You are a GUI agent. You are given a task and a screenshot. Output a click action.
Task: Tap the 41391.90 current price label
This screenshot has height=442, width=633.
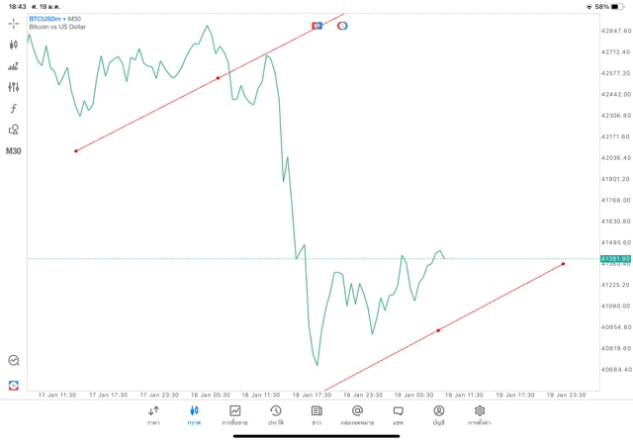point(615,259)
